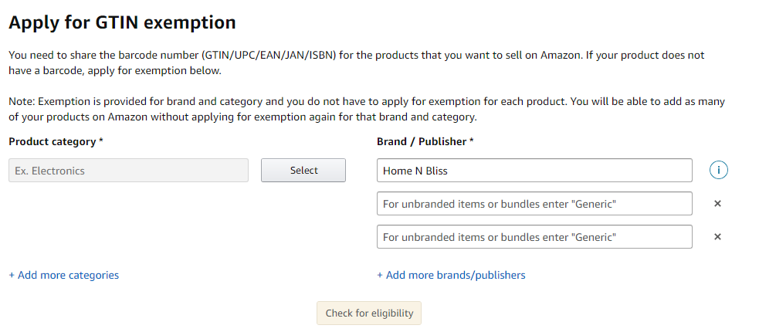Click the word Note at paragraph start
Image resolution: width=759 pixels, height=332 pixels.
21,102
